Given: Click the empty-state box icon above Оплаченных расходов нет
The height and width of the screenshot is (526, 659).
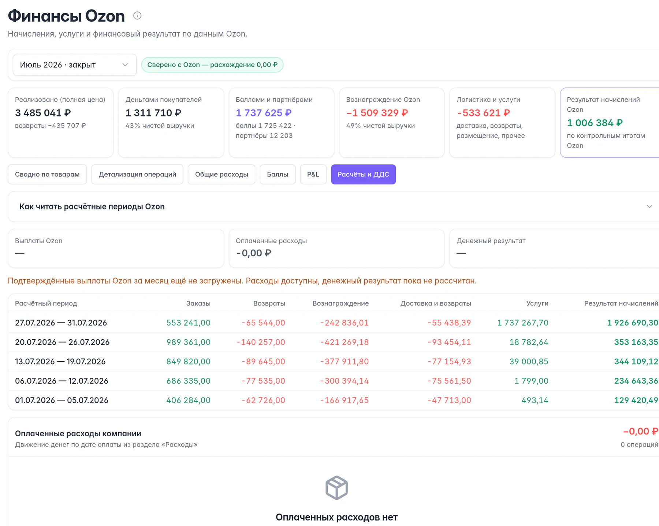Looking at the screenshot, I should (336, 488).
